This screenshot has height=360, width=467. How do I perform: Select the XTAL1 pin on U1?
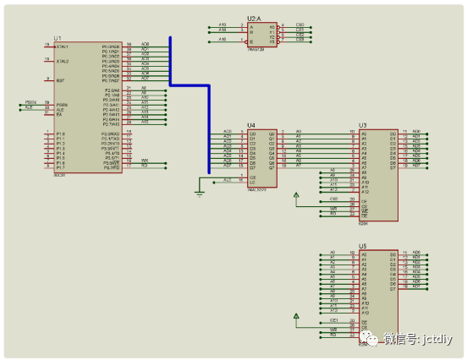click(x=62, y=46)
